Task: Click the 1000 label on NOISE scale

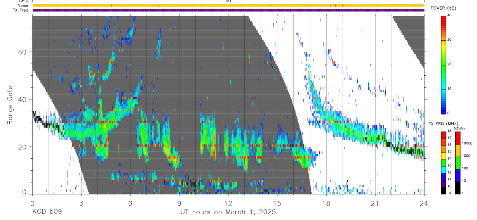Action: (x=466, y=156)
